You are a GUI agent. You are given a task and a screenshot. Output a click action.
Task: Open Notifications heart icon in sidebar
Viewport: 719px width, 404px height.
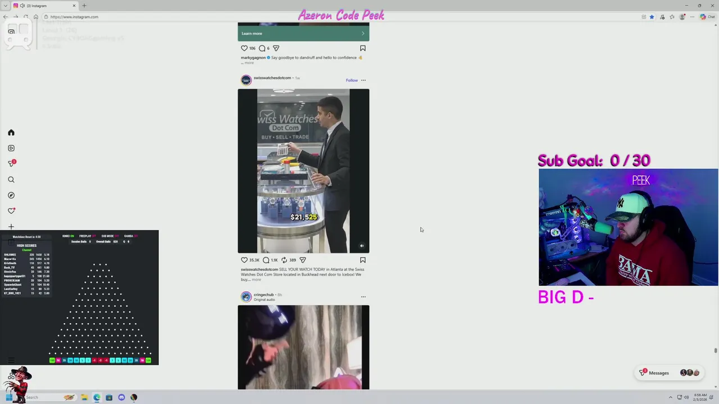[x=11, y=211]
